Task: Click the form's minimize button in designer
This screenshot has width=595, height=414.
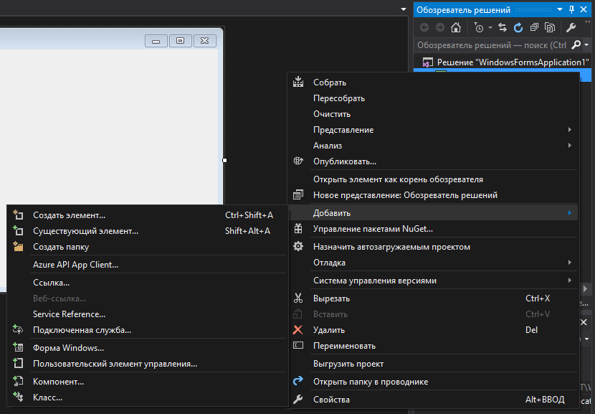Action: (x=156, y=41)
